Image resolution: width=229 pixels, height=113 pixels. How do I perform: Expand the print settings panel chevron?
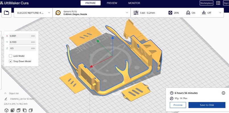[x=220, y=13]
